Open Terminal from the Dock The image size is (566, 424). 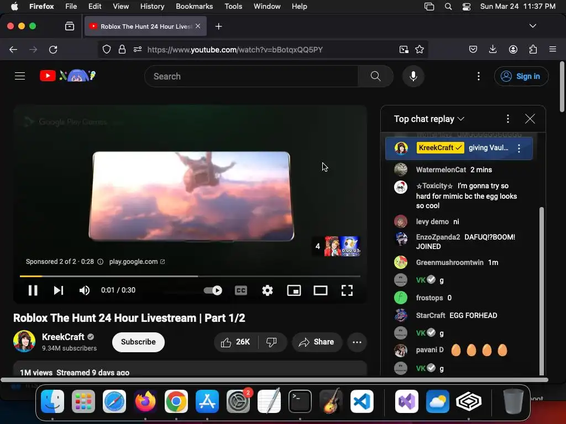(300, 401)
